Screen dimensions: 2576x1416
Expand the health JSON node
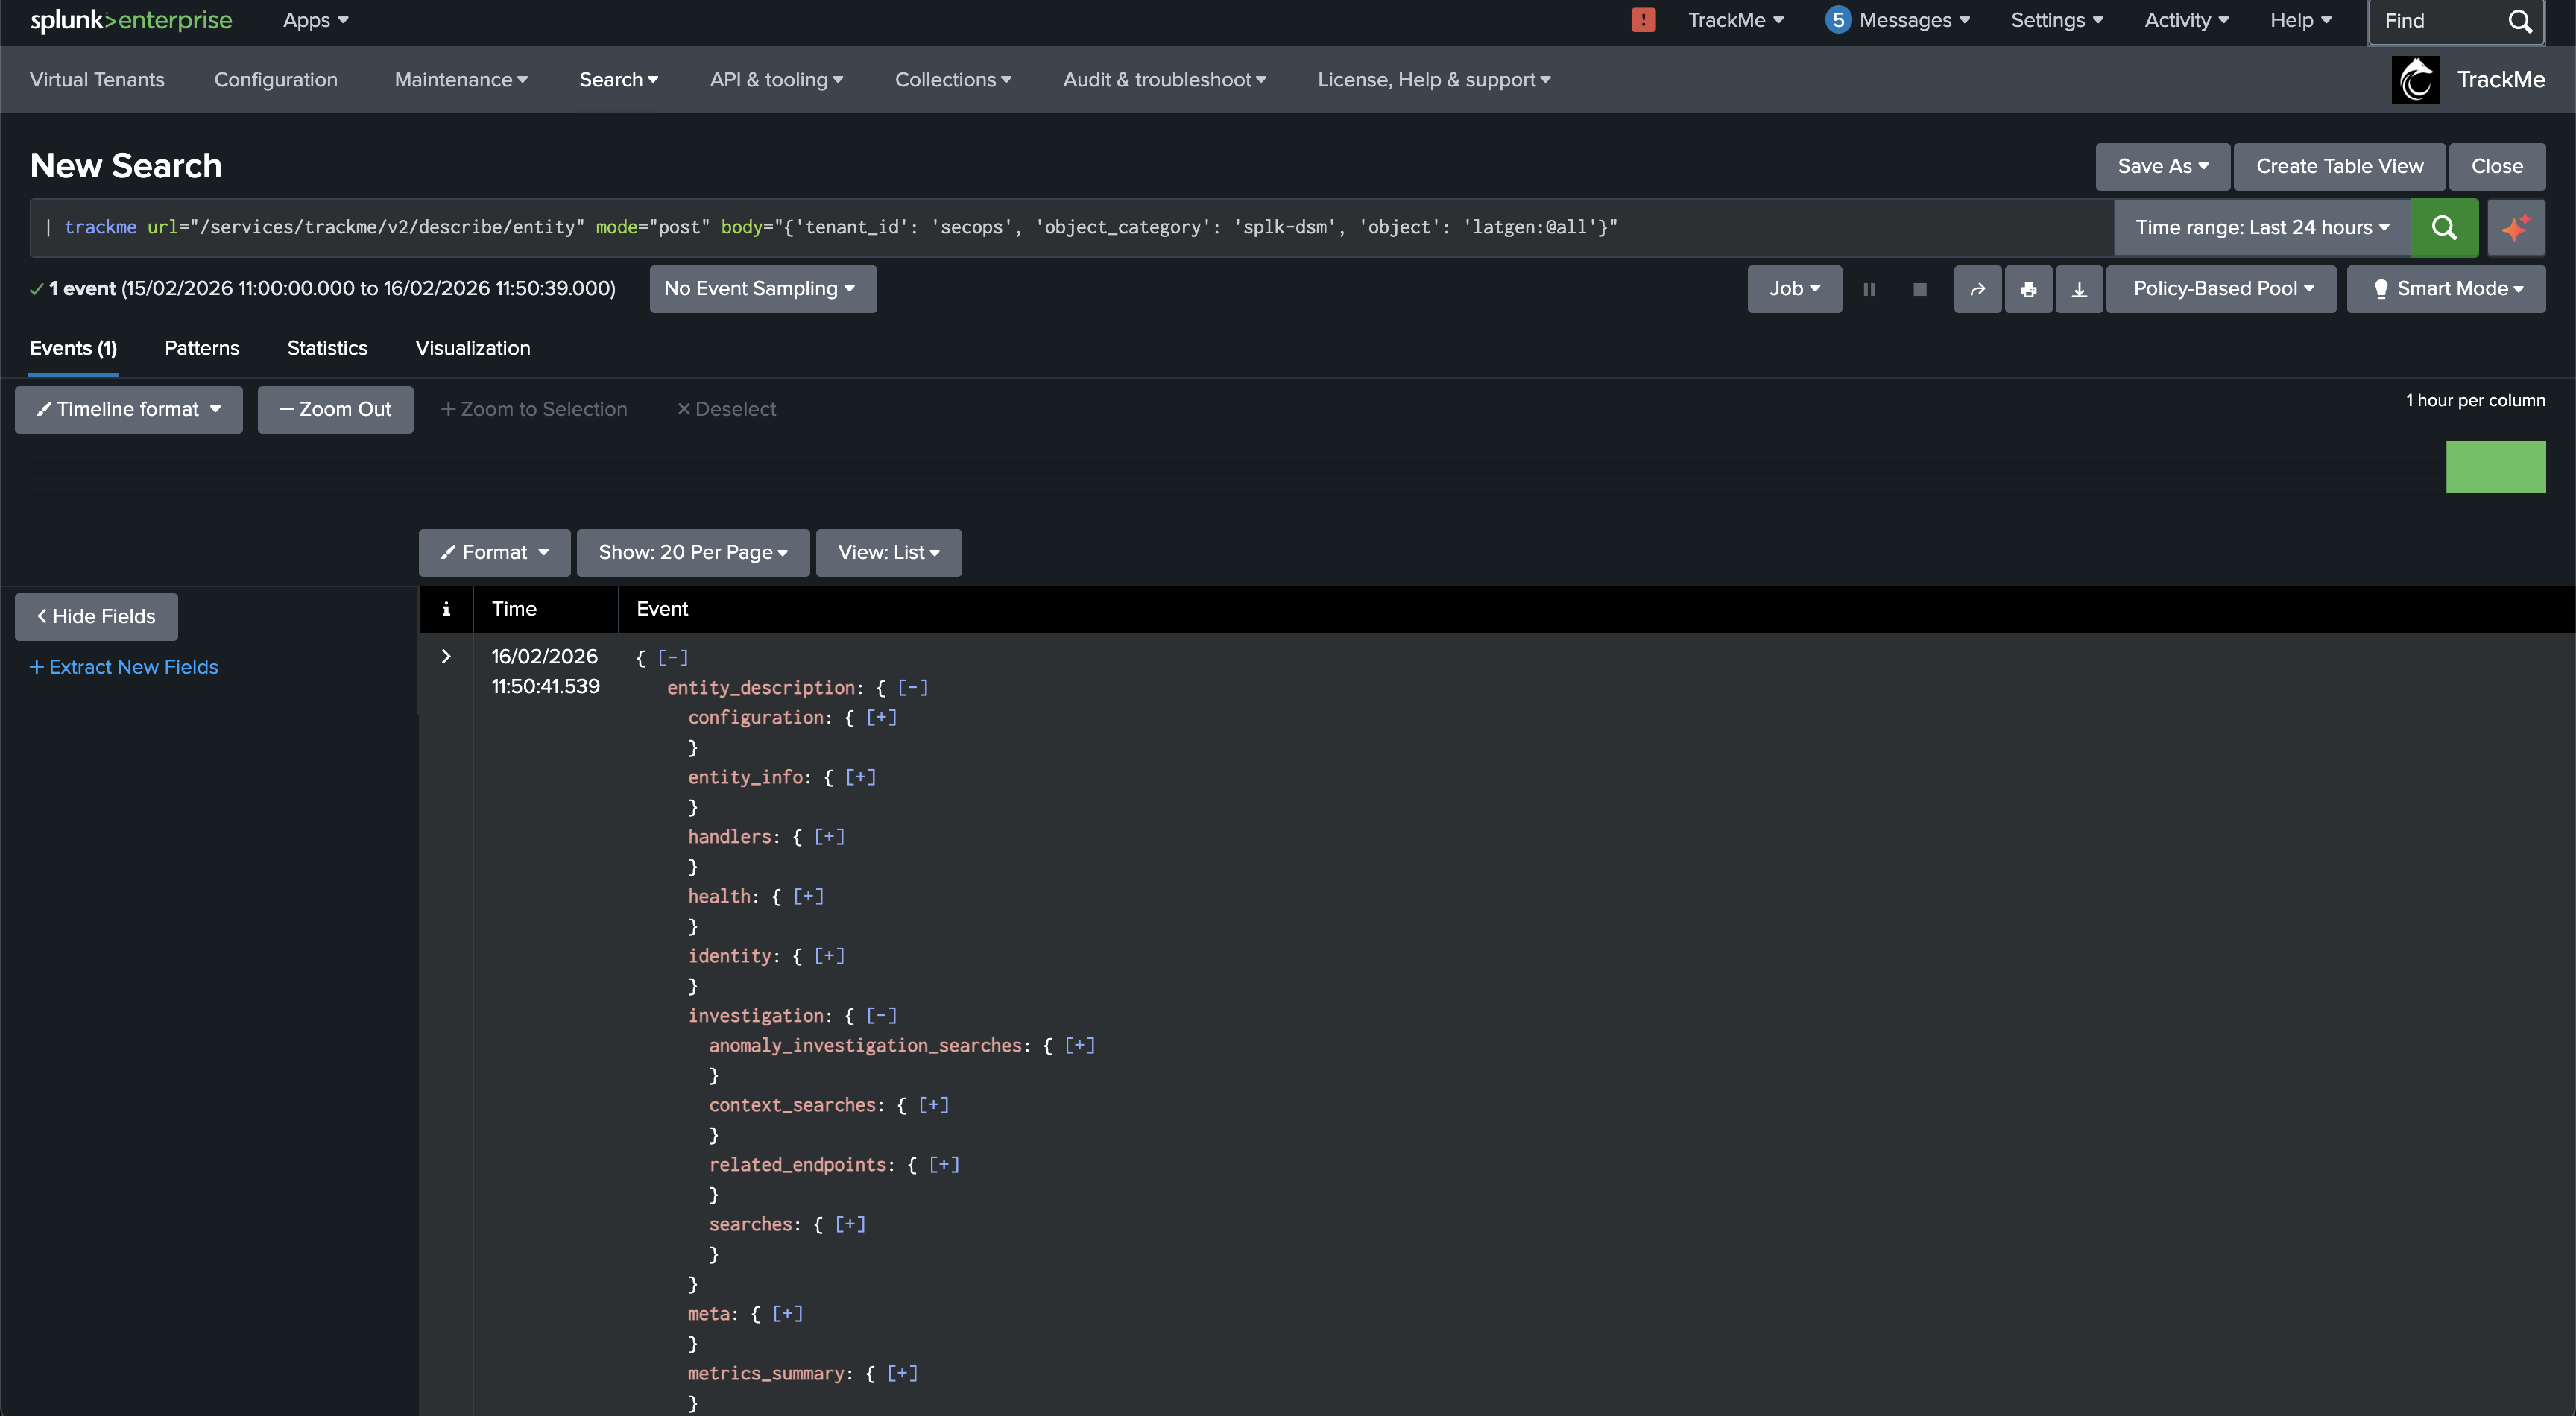809,897
